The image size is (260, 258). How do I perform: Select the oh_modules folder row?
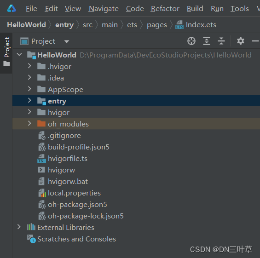tap(136, 124)
